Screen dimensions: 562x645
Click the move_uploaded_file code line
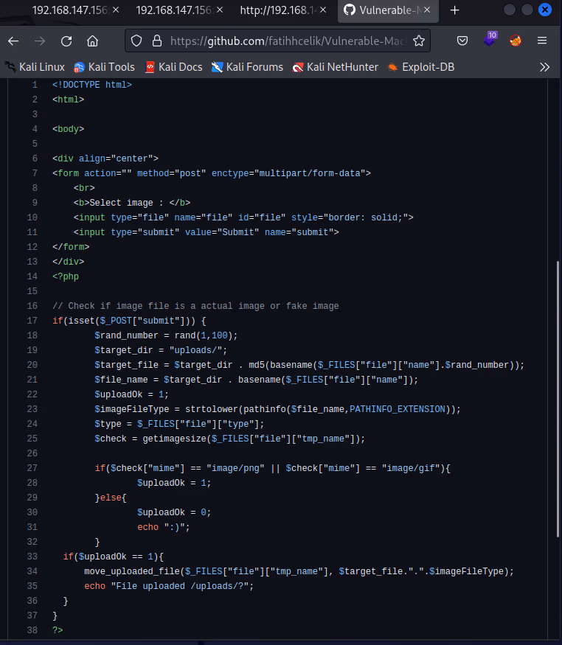click(x=299, y=571)
